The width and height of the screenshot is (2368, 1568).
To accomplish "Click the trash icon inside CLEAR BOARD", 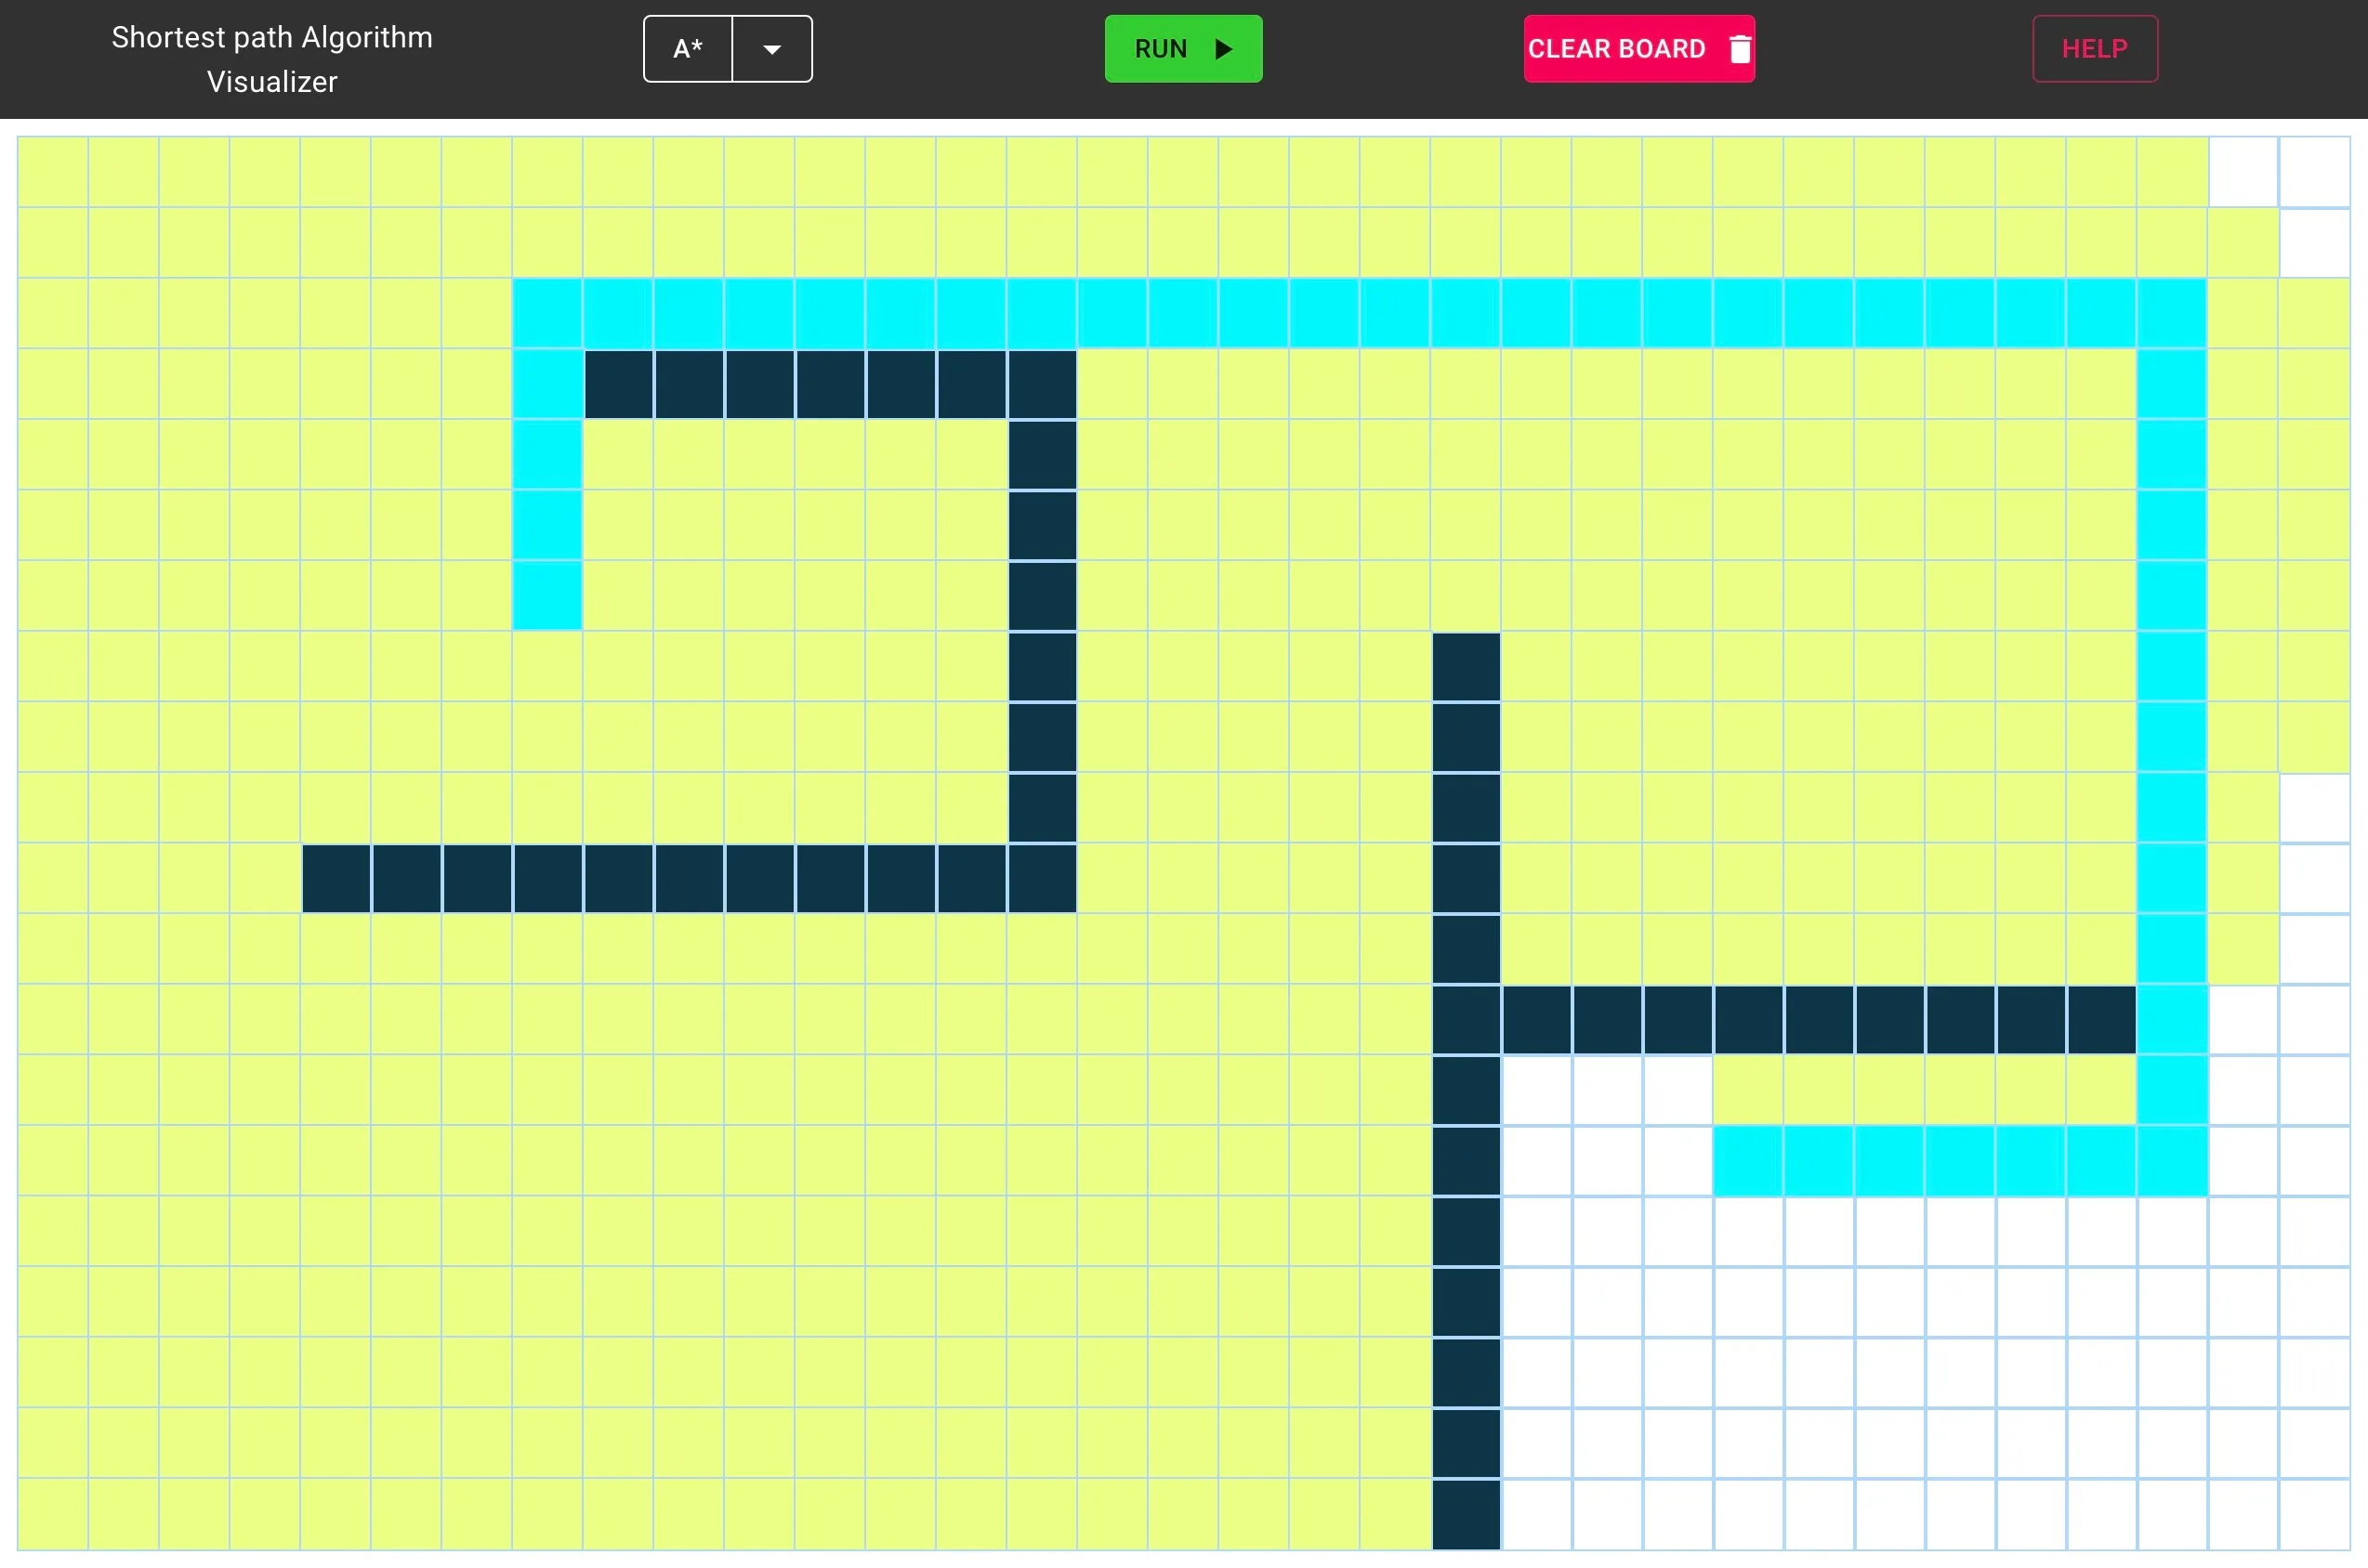I will [x=1741, y=48].
